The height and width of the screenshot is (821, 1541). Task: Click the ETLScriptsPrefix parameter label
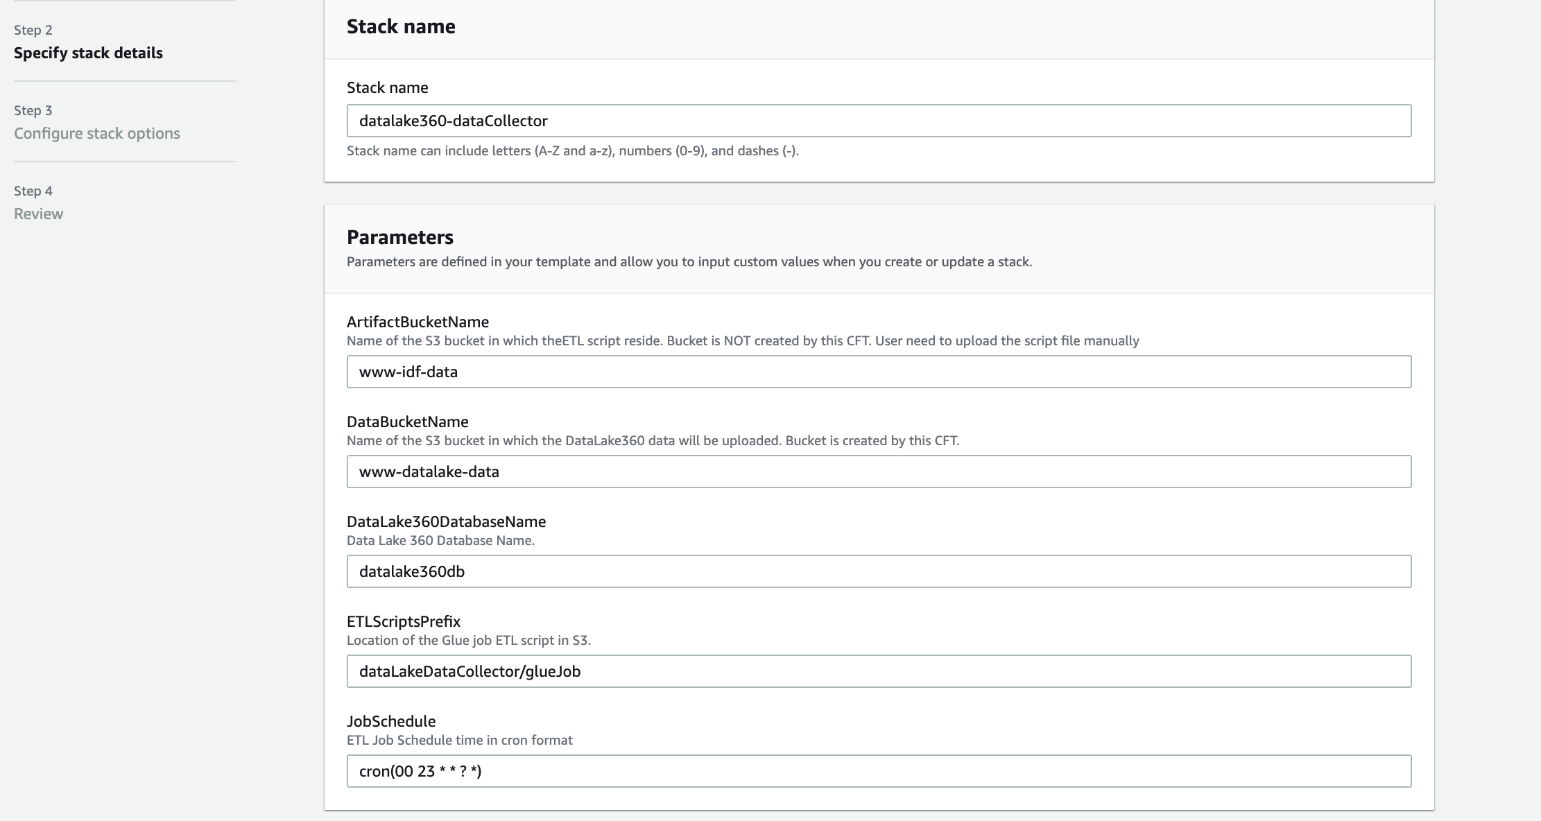[403, 621]
